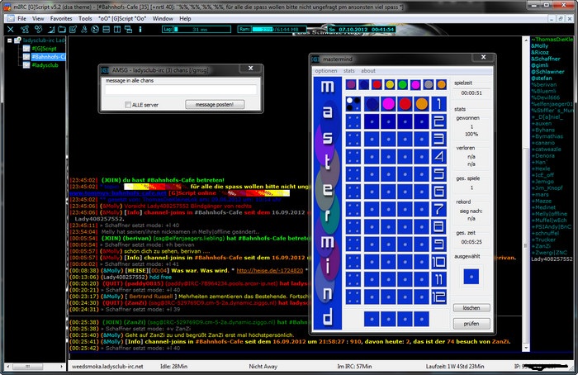
Task: Select nick @gimli in the nick list
Action: click(x=540, y=65)
